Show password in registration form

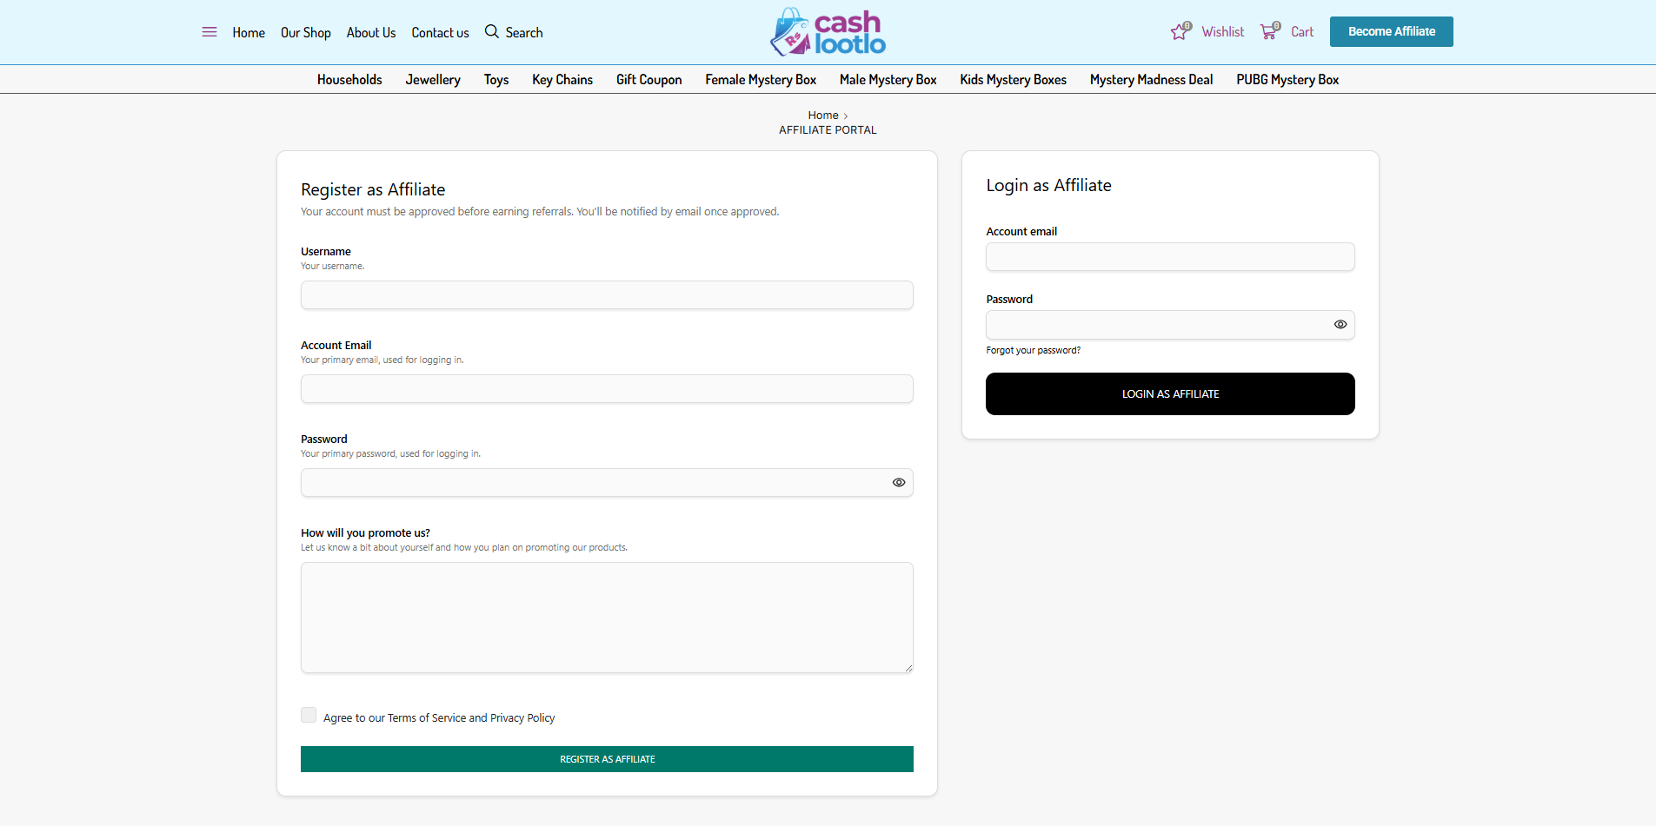pos(898,483)
